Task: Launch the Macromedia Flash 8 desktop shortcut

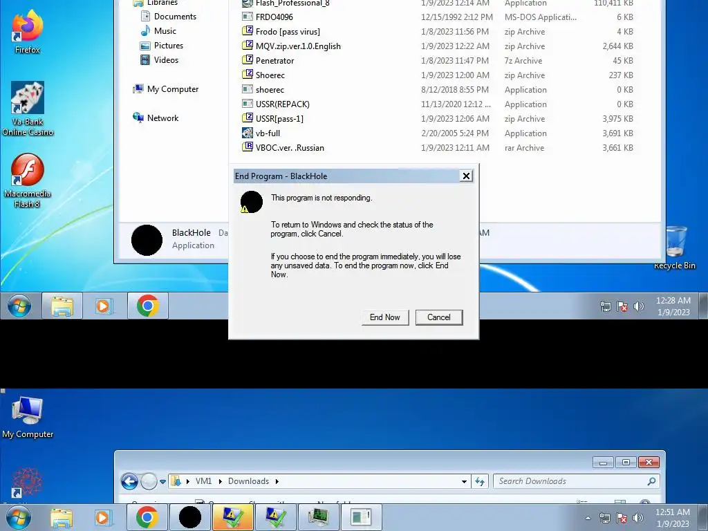Action: coord(27,180)
